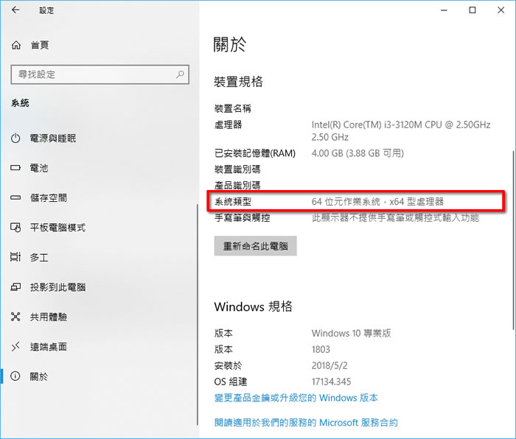This screenshot has width=516, height=439.
Task: Click the 系統類型 label
Action: (233, 202)
